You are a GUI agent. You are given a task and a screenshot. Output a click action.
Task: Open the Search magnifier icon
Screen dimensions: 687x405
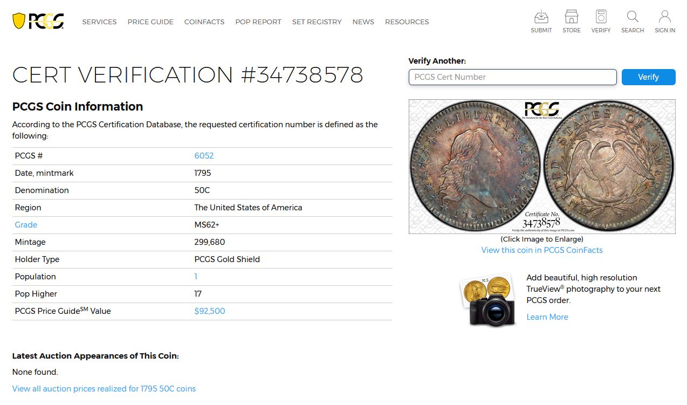click(633, 17)
